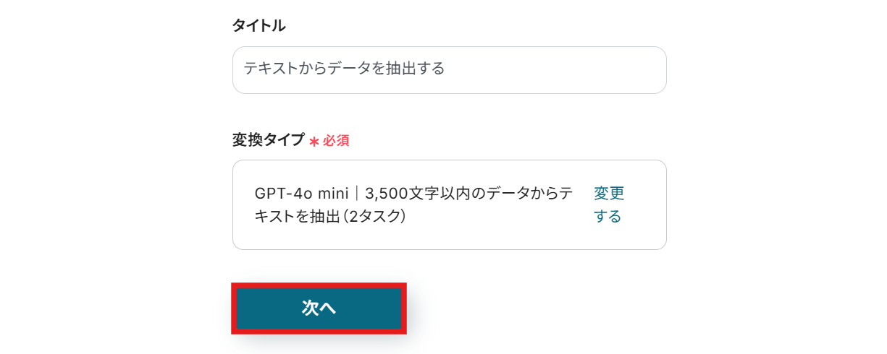Click the teal 次へ button highlighted in red
887x354 pixels.
pos(319,308)
